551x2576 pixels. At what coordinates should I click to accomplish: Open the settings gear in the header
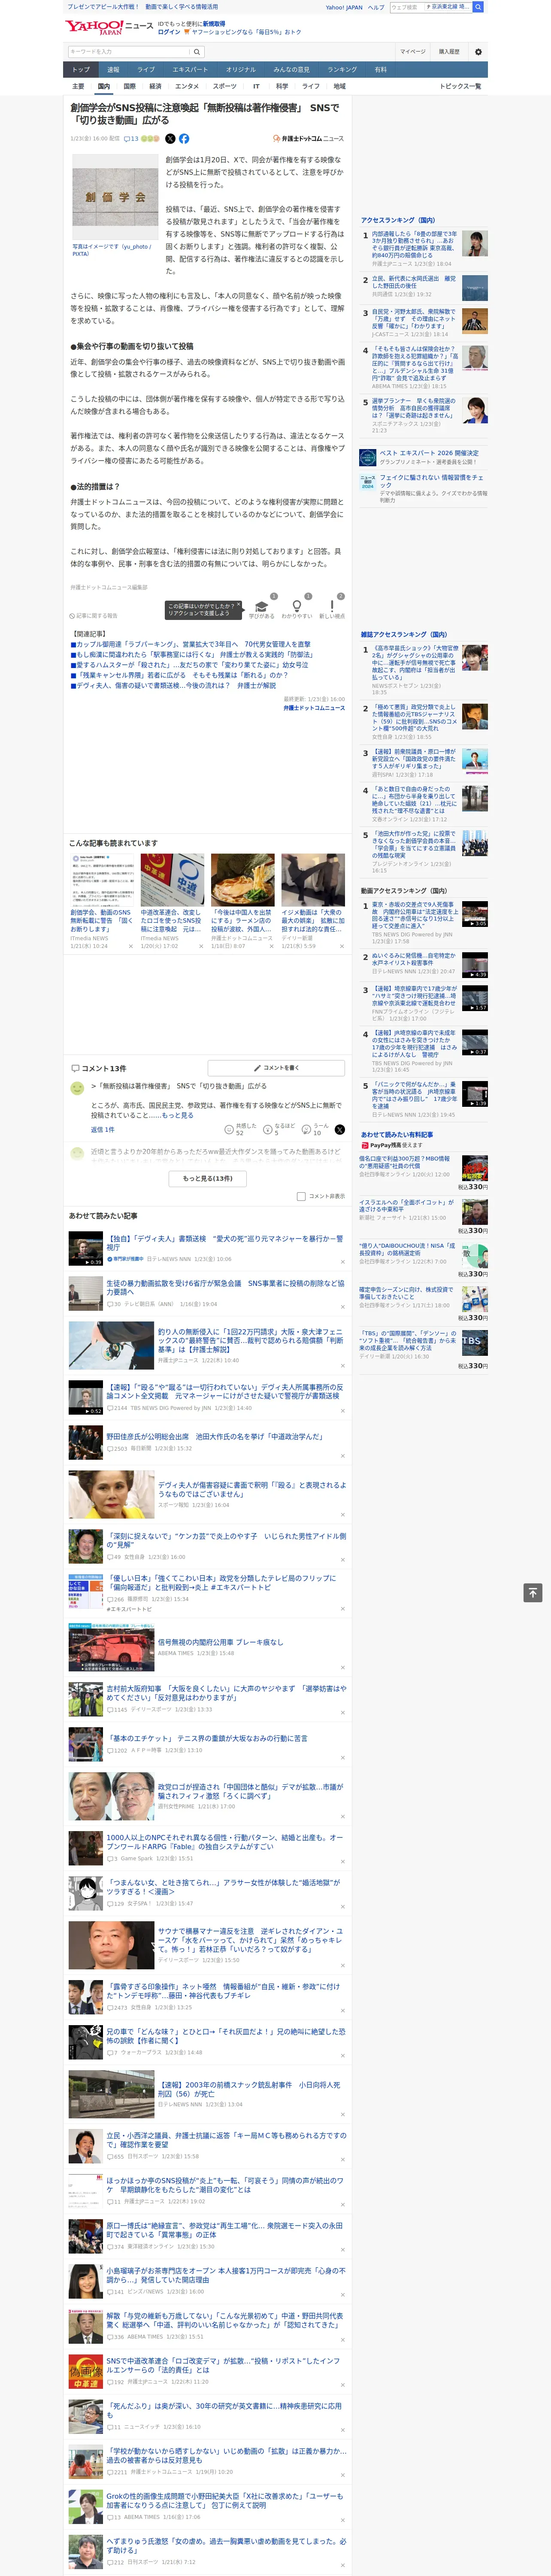pos(478,51)
